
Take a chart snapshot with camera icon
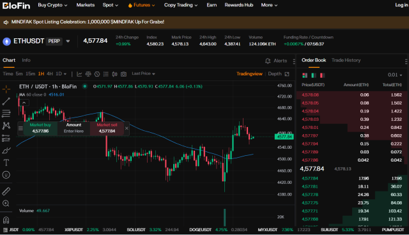coord(123,74)
